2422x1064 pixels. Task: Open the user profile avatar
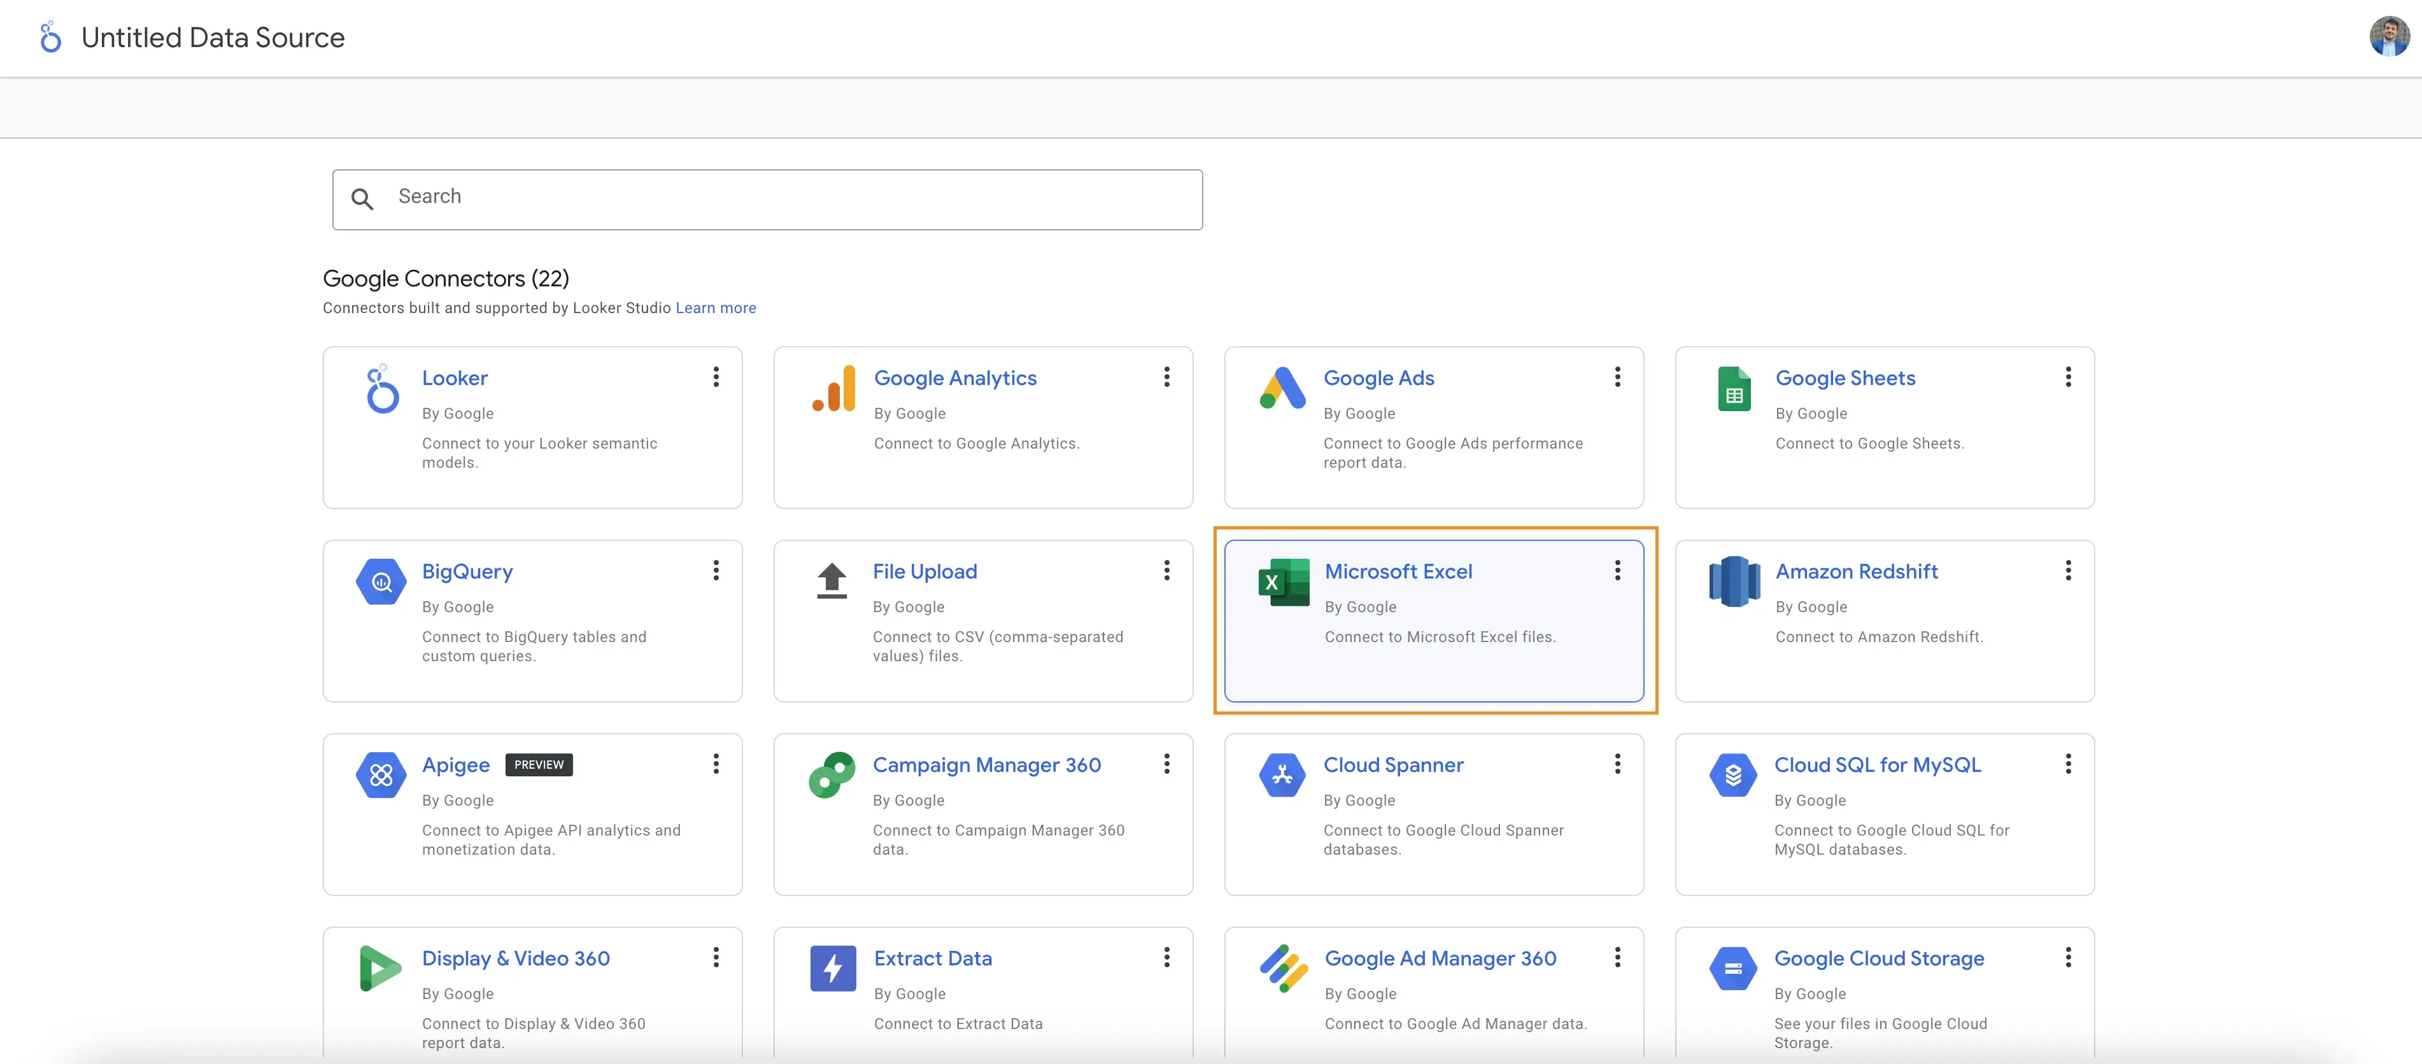pos(2388,37)
